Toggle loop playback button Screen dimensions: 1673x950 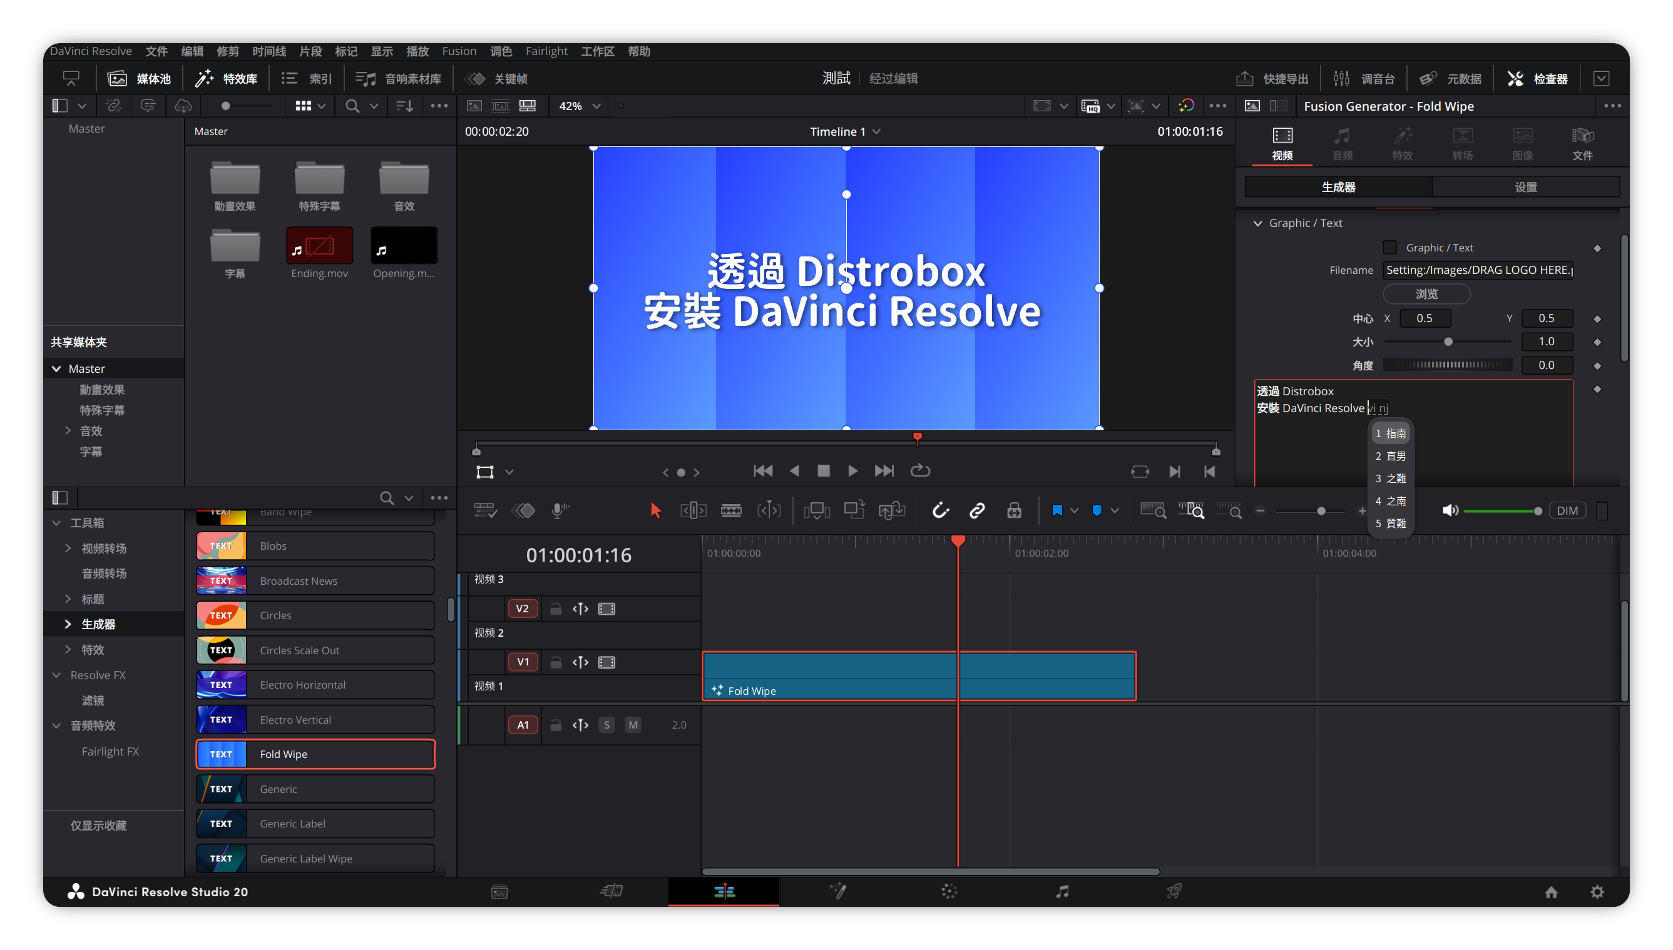(x=919, y=470)
